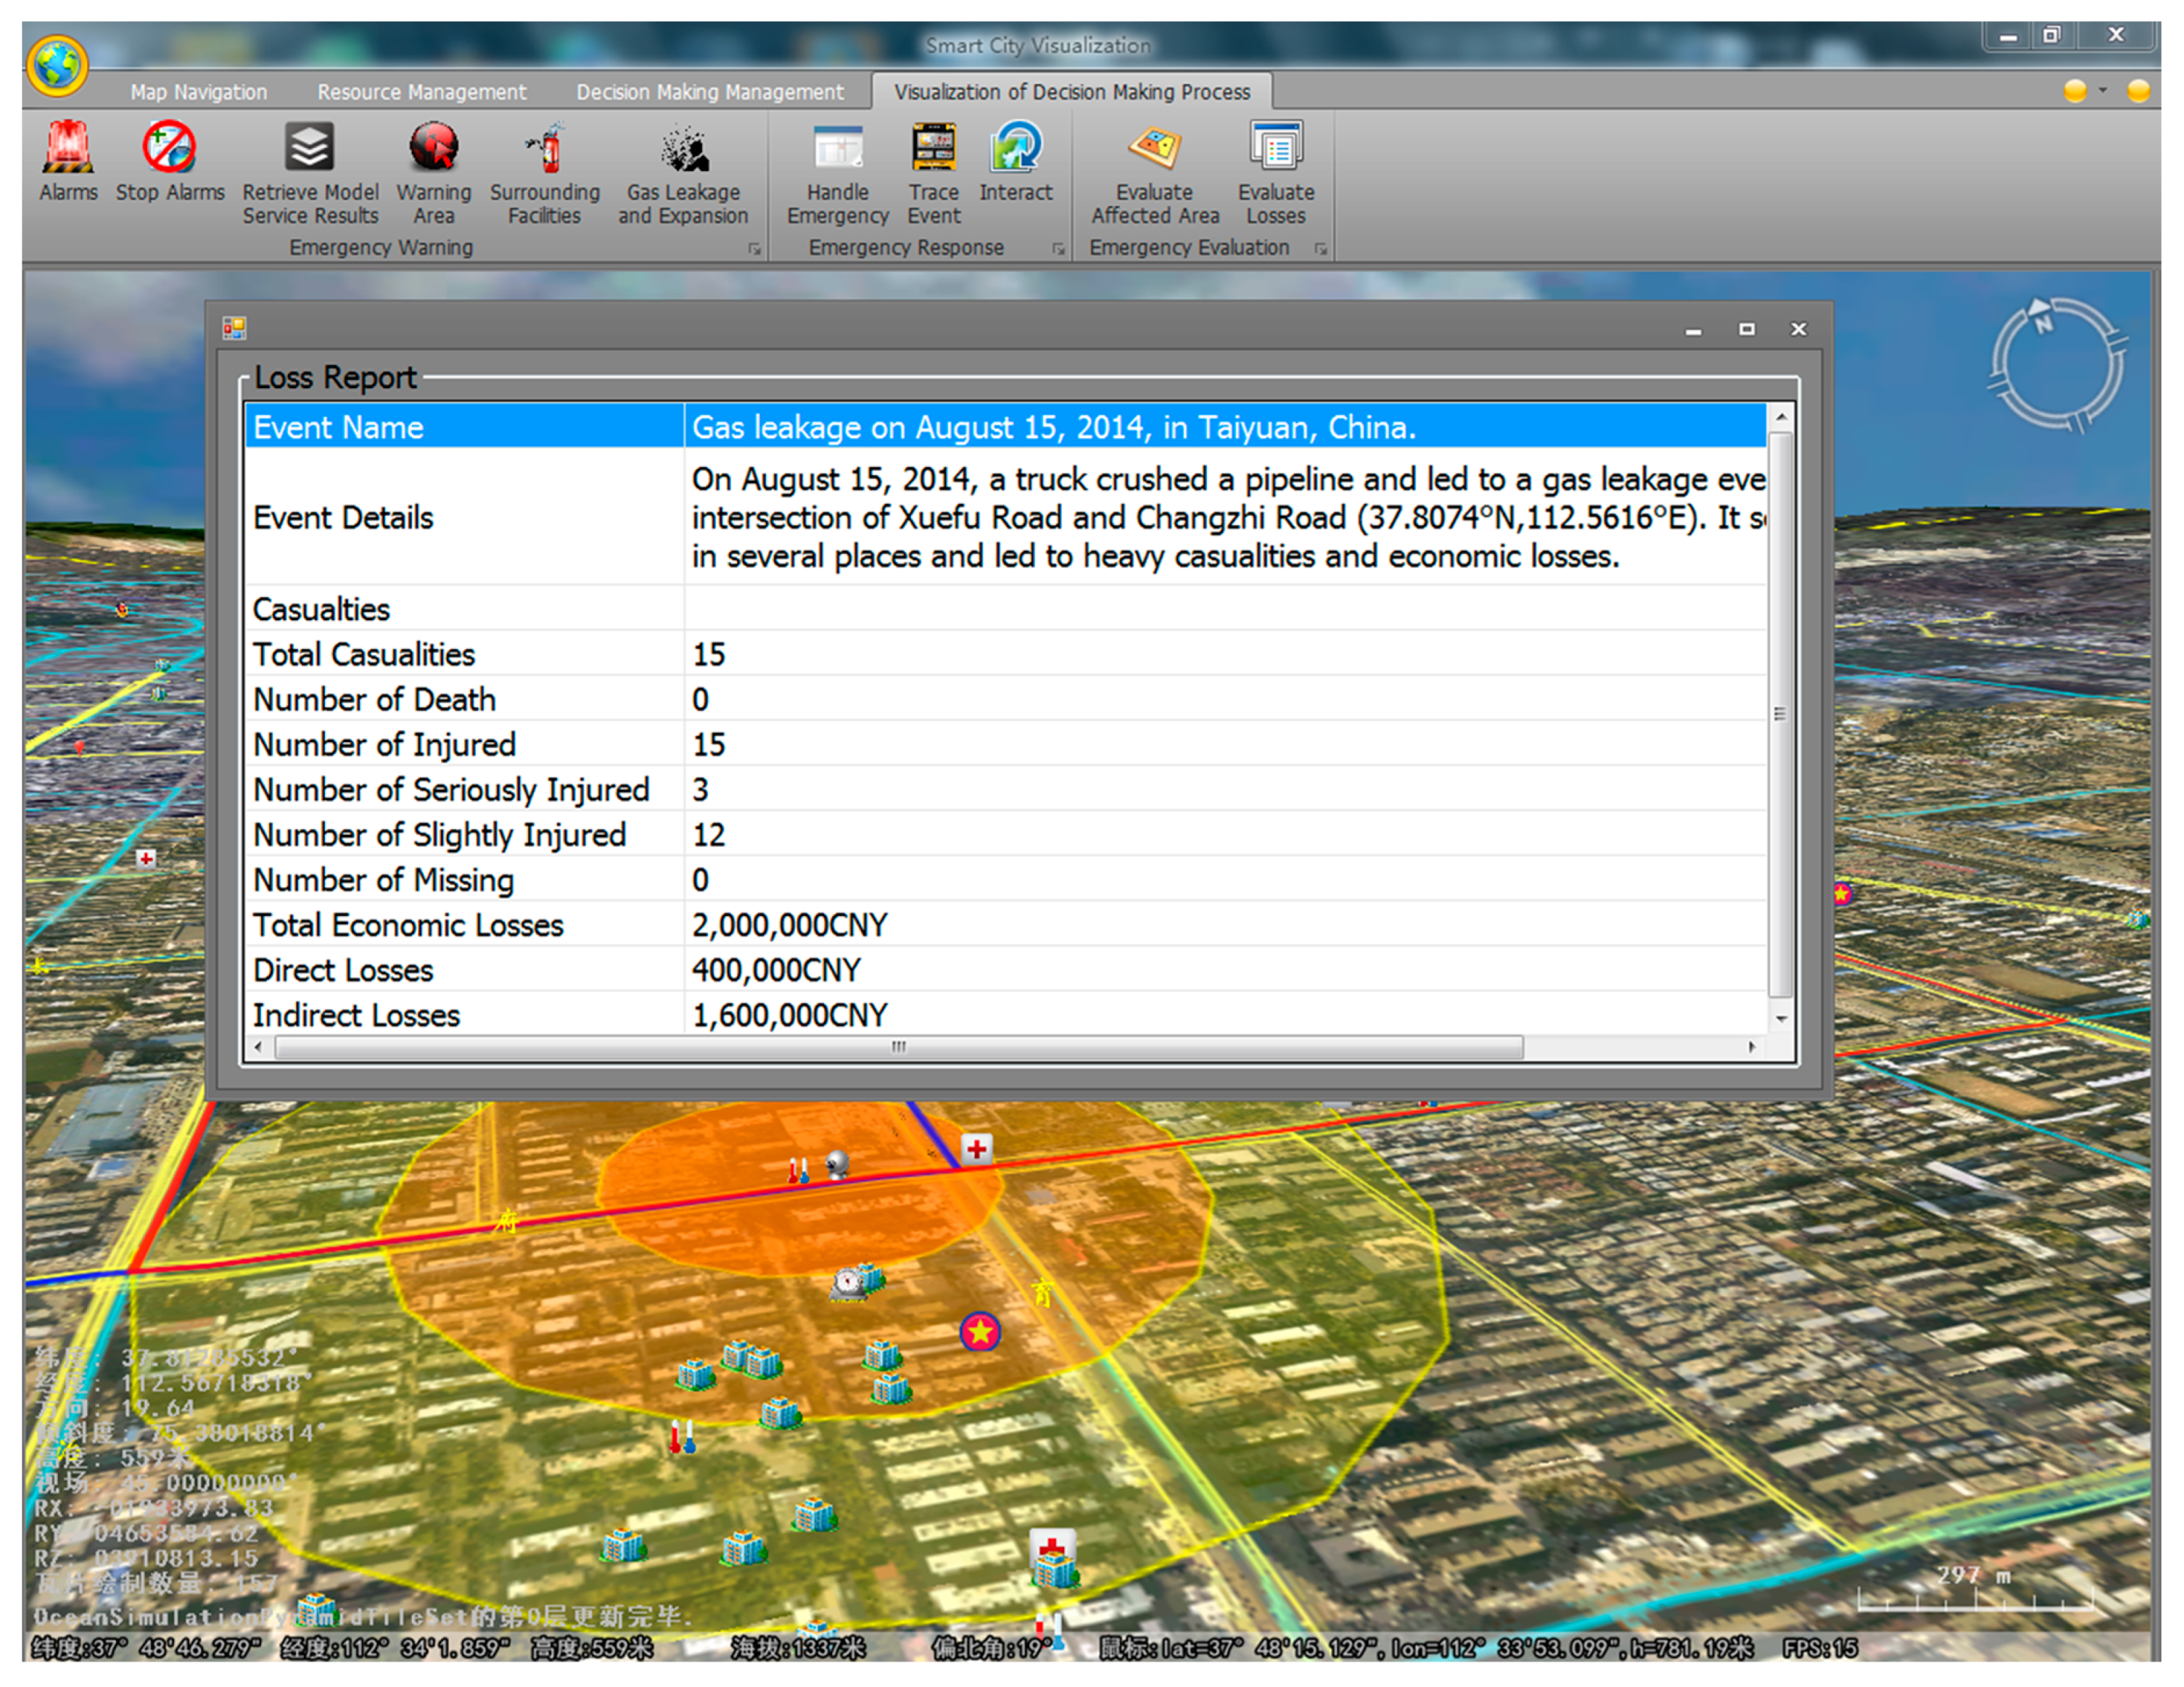Expand the Emergency Warning group launcher
Viewport: 2184px width, 1687px height.
click(755, 249)
